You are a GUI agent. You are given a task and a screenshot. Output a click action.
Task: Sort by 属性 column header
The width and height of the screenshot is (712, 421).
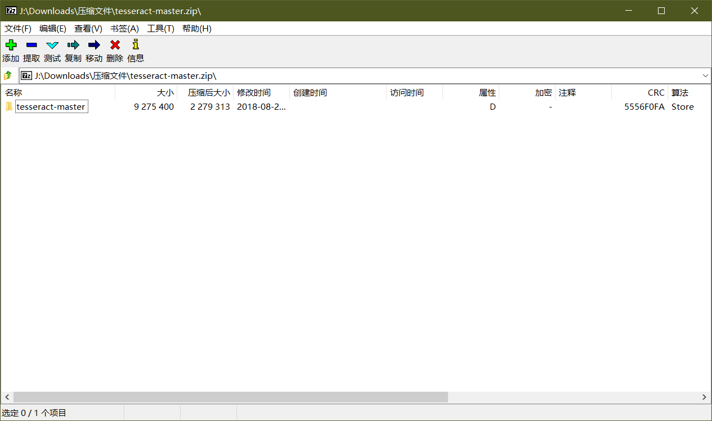471,93
